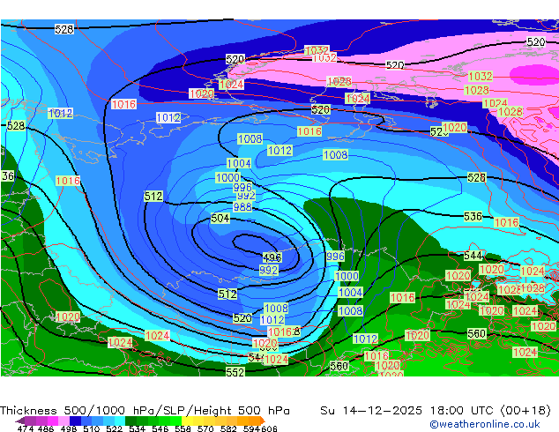Select the cyan legend swatch above 522
The height and width of the screenshot is (432, 559).
[120, 421]
